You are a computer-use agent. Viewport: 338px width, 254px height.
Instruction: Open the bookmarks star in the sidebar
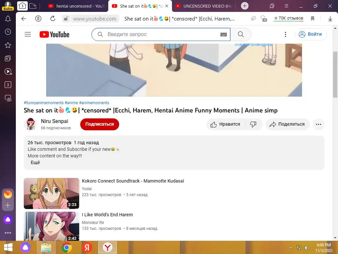8,45
